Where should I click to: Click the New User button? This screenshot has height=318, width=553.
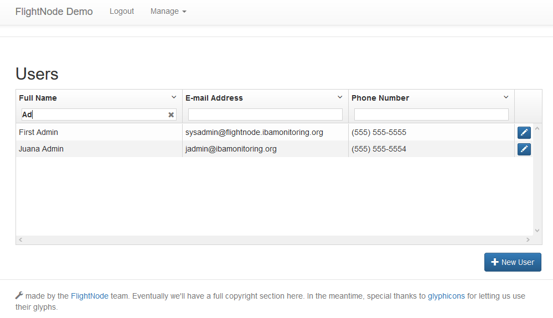(513, 262)
